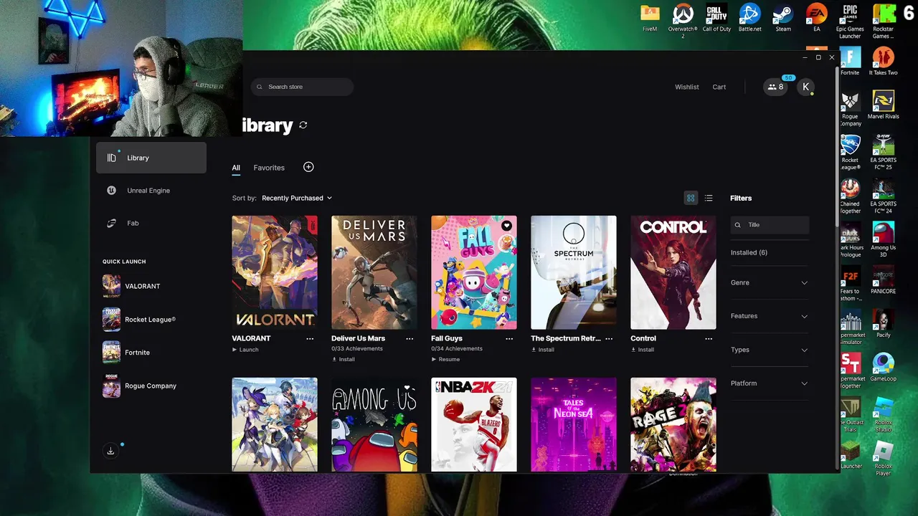The image size is (918, 516).
Task: Install Control
Action: click(643, 350)
